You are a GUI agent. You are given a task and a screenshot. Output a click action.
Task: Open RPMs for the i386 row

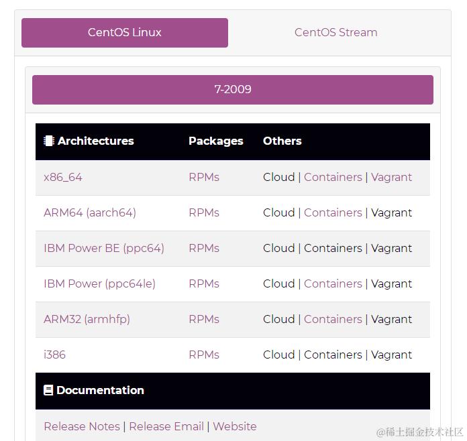tap(204, 355)
